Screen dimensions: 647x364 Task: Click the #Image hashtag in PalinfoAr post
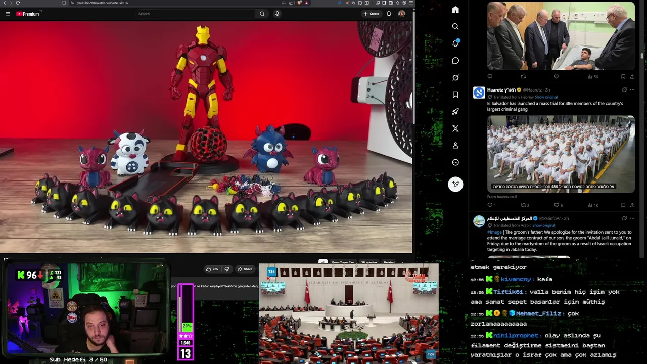coord(494,232)
